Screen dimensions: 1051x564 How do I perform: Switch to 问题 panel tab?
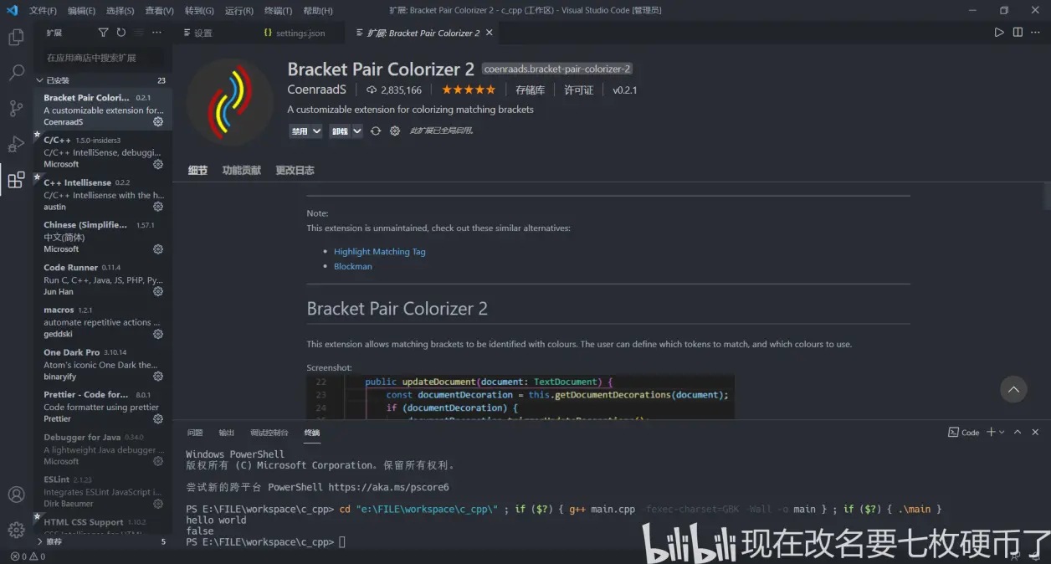pos(195,433)
